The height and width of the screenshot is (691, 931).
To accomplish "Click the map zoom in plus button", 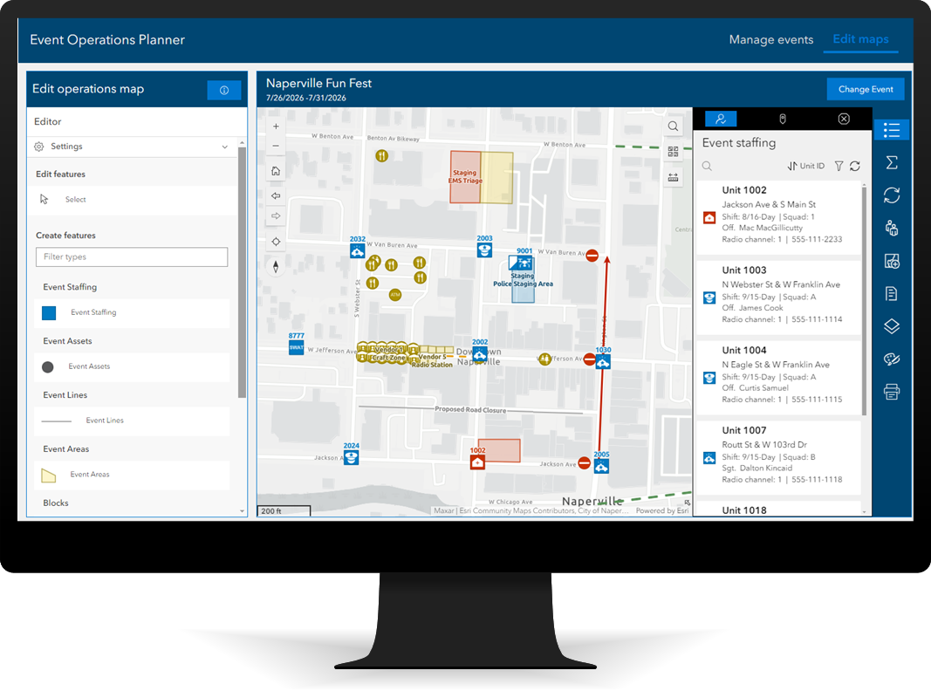I will [x=276, y=126].
